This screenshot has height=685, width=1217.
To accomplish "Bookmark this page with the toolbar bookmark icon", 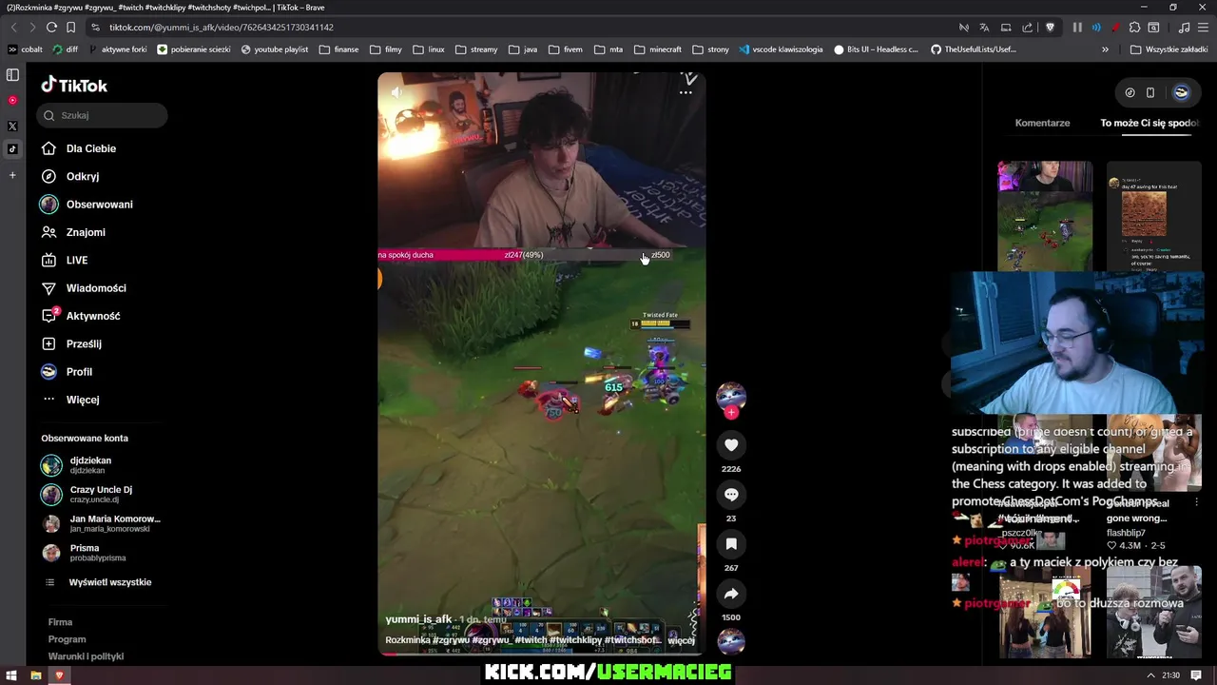I will (70, 28).
